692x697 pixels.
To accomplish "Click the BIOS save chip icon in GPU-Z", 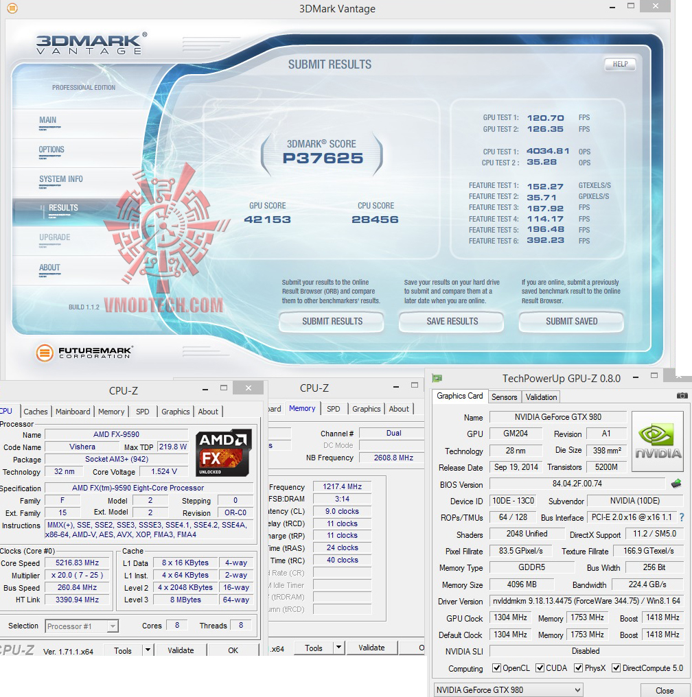I will (x=676, y=483).
